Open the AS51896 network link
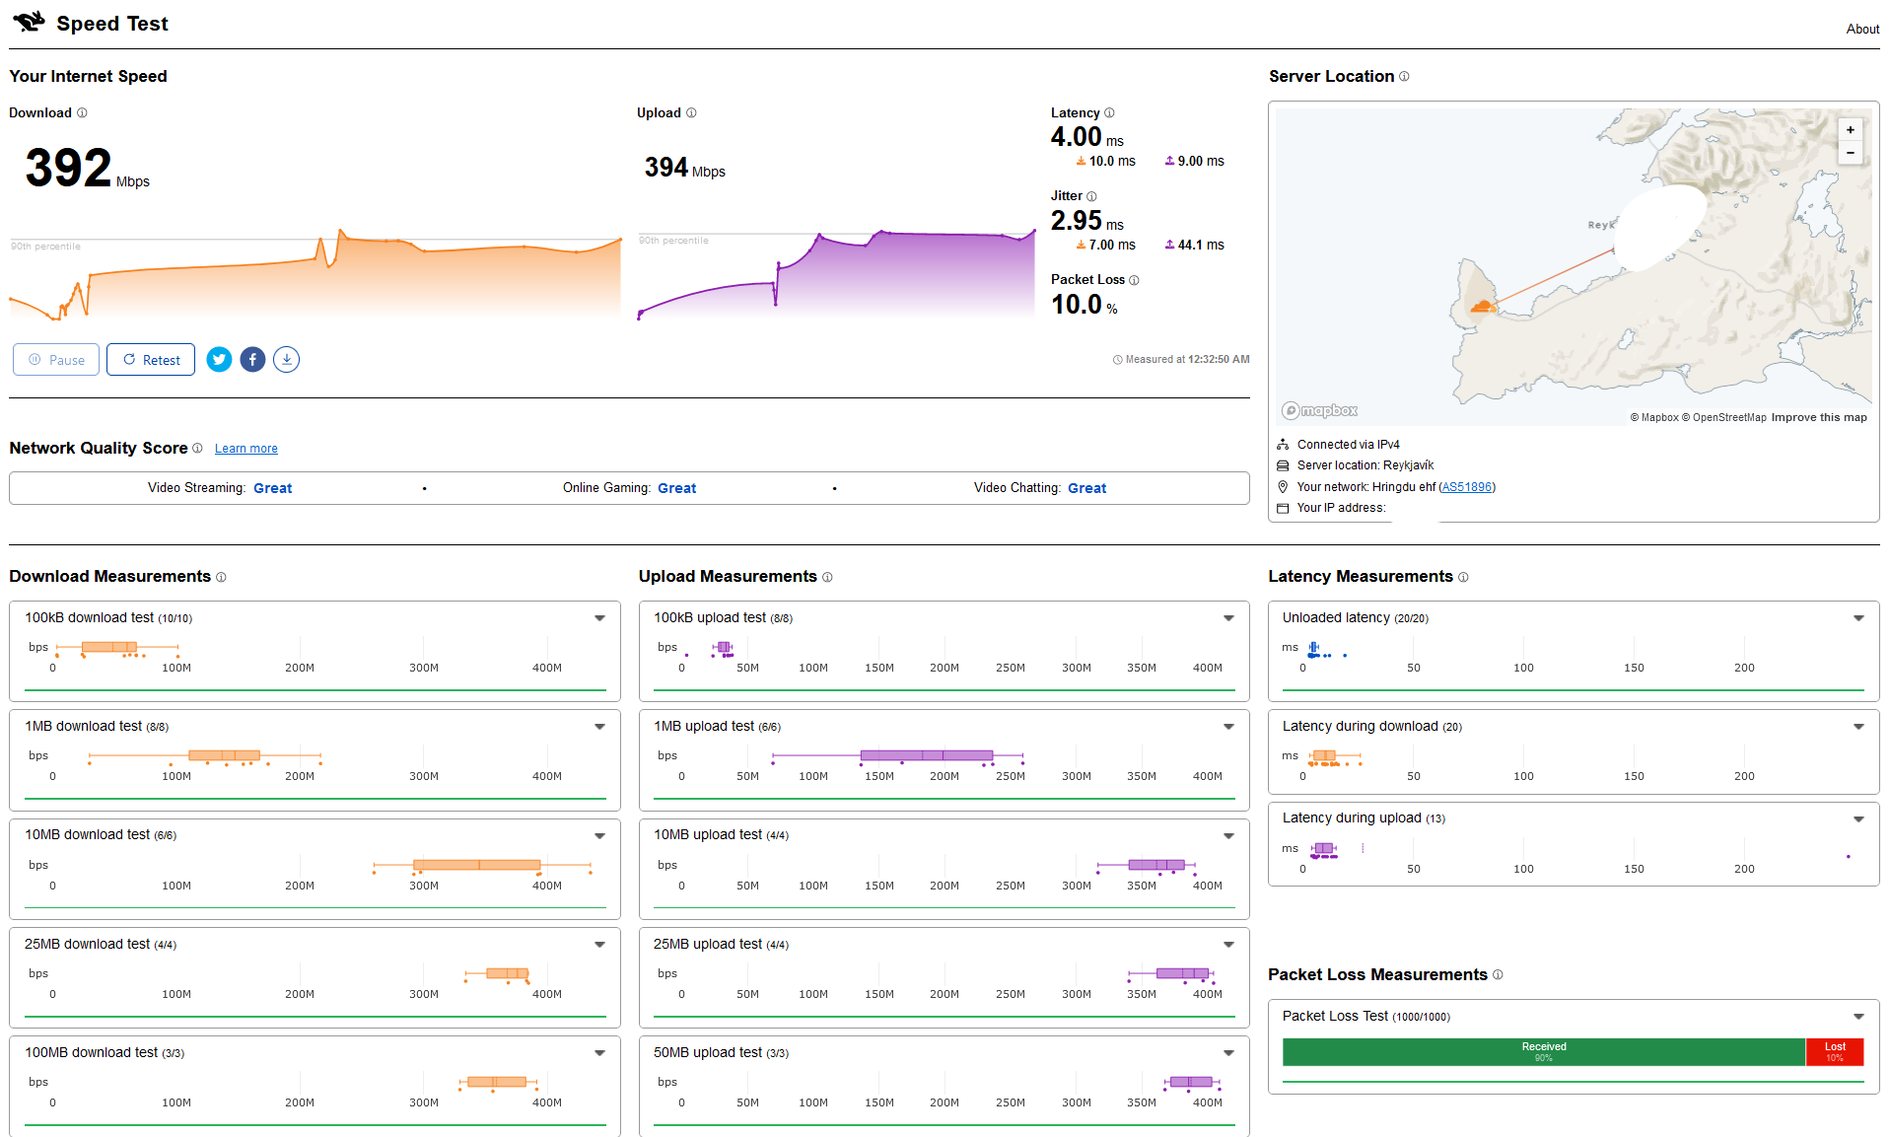The image size is (1890, 1137). pos(1466,487)
